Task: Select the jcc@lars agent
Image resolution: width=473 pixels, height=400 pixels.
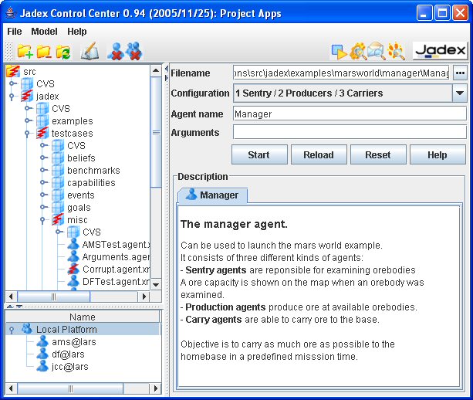Action: point(63,367)
